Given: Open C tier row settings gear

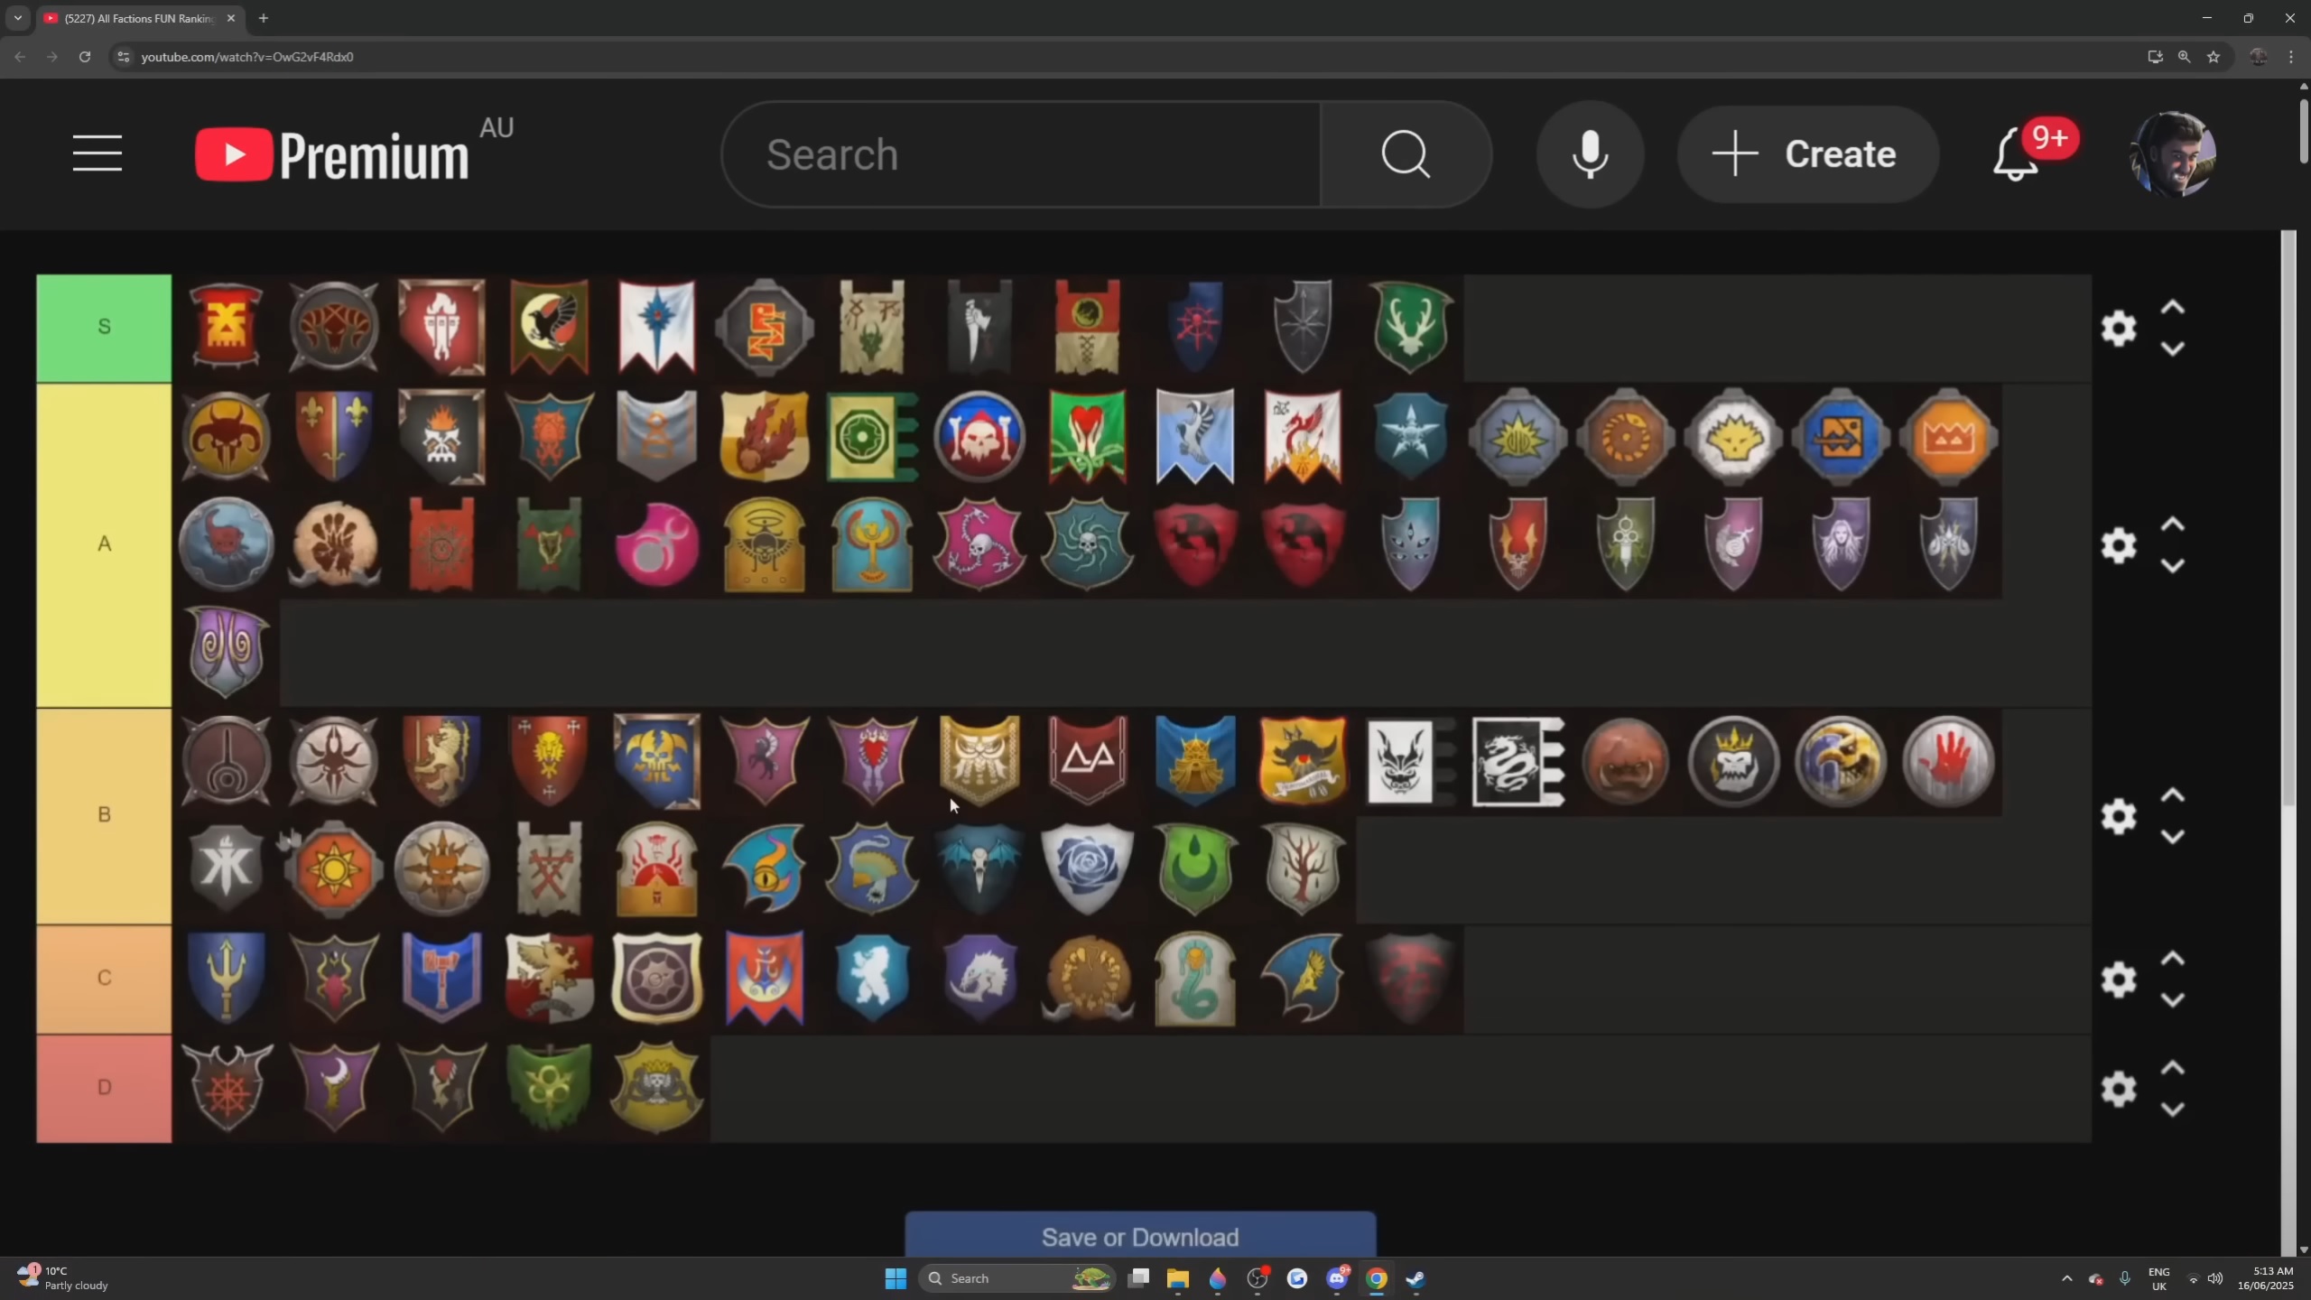Looking at the screenshot, I should pos(2118,980).
